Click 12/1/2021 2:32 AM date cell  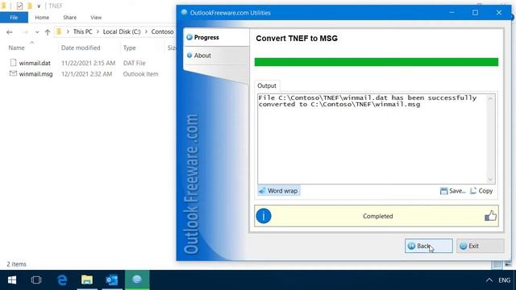(x=87, y=74)
